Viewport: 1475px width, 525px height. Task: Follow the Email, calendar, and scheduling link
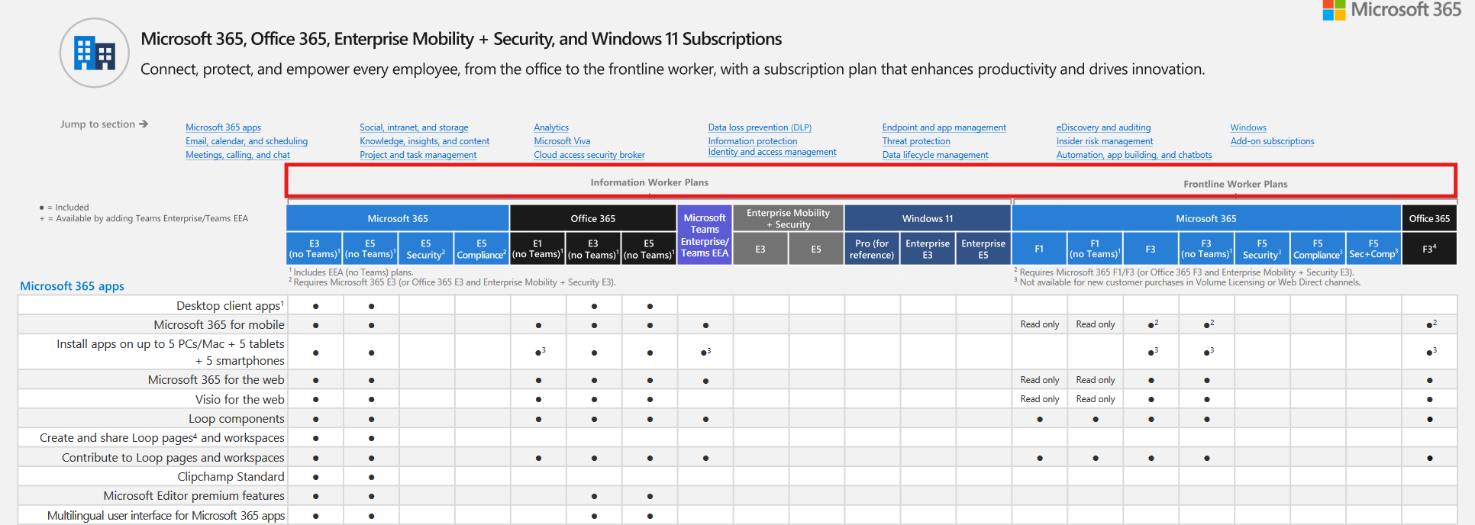[x=247, y=141]
